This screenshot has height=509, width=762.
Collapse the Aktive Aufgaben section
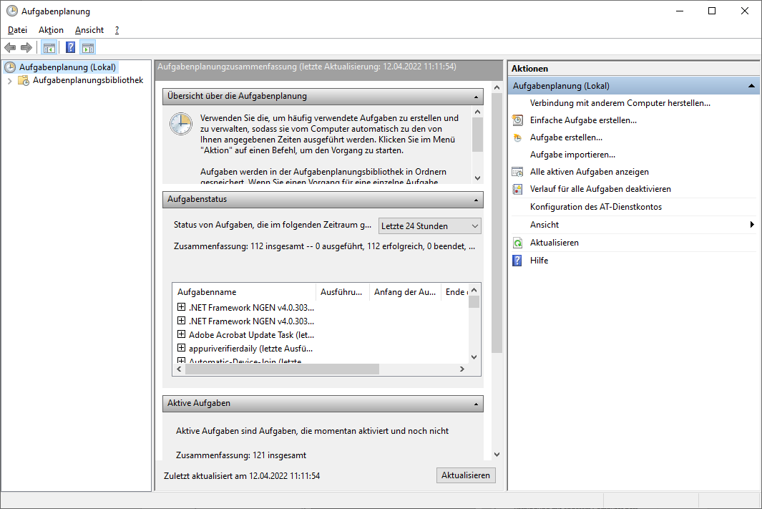pyautogui.click(x=477, y=404)
